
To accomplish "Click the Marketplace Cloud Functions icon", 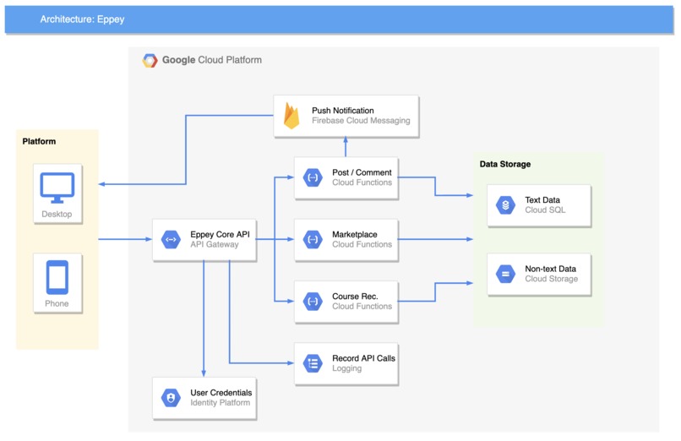I will [313, 240].
